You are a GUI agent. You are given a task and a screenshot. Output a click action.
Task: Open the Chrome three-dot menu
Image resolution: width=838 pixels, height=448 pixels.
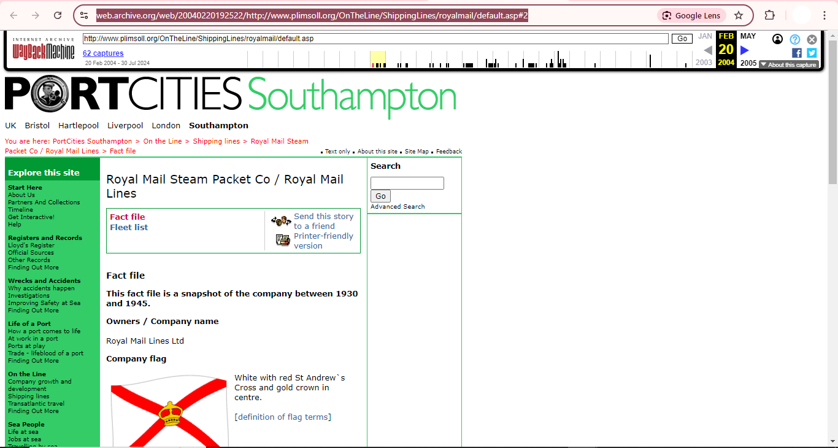(825, 15)
